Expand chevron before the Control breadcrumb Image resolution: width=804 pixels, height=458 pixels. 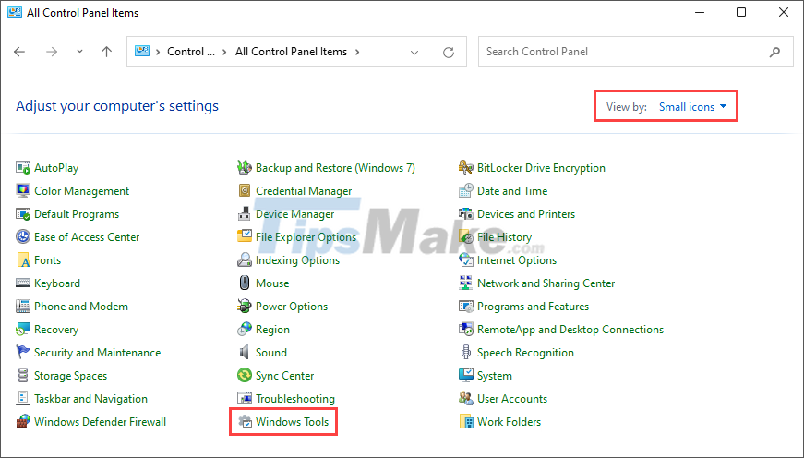158,52
